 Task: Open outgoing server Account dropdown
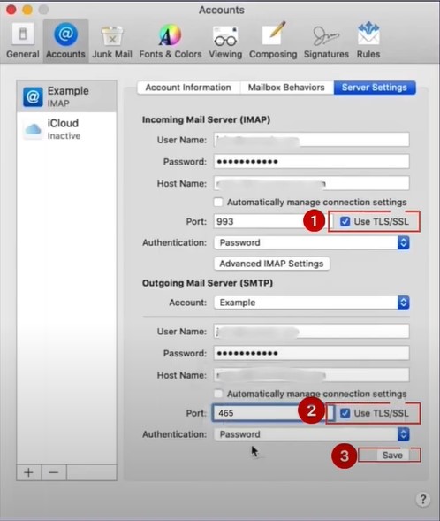click(x=312, y=303)
